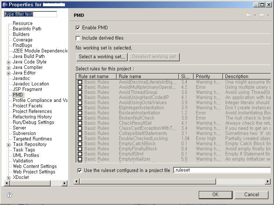Viewport: 274px width, 205px height.
Task: Select FindBugs in the tree
Action: click(22, 45)
